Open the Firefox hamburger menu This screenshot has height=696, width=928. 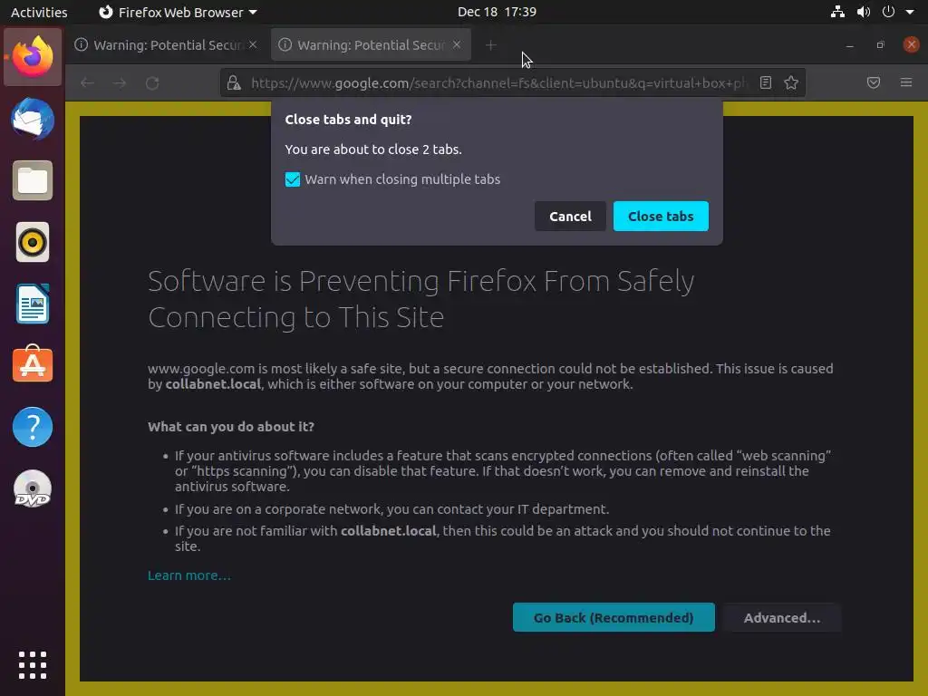point(905,82)
